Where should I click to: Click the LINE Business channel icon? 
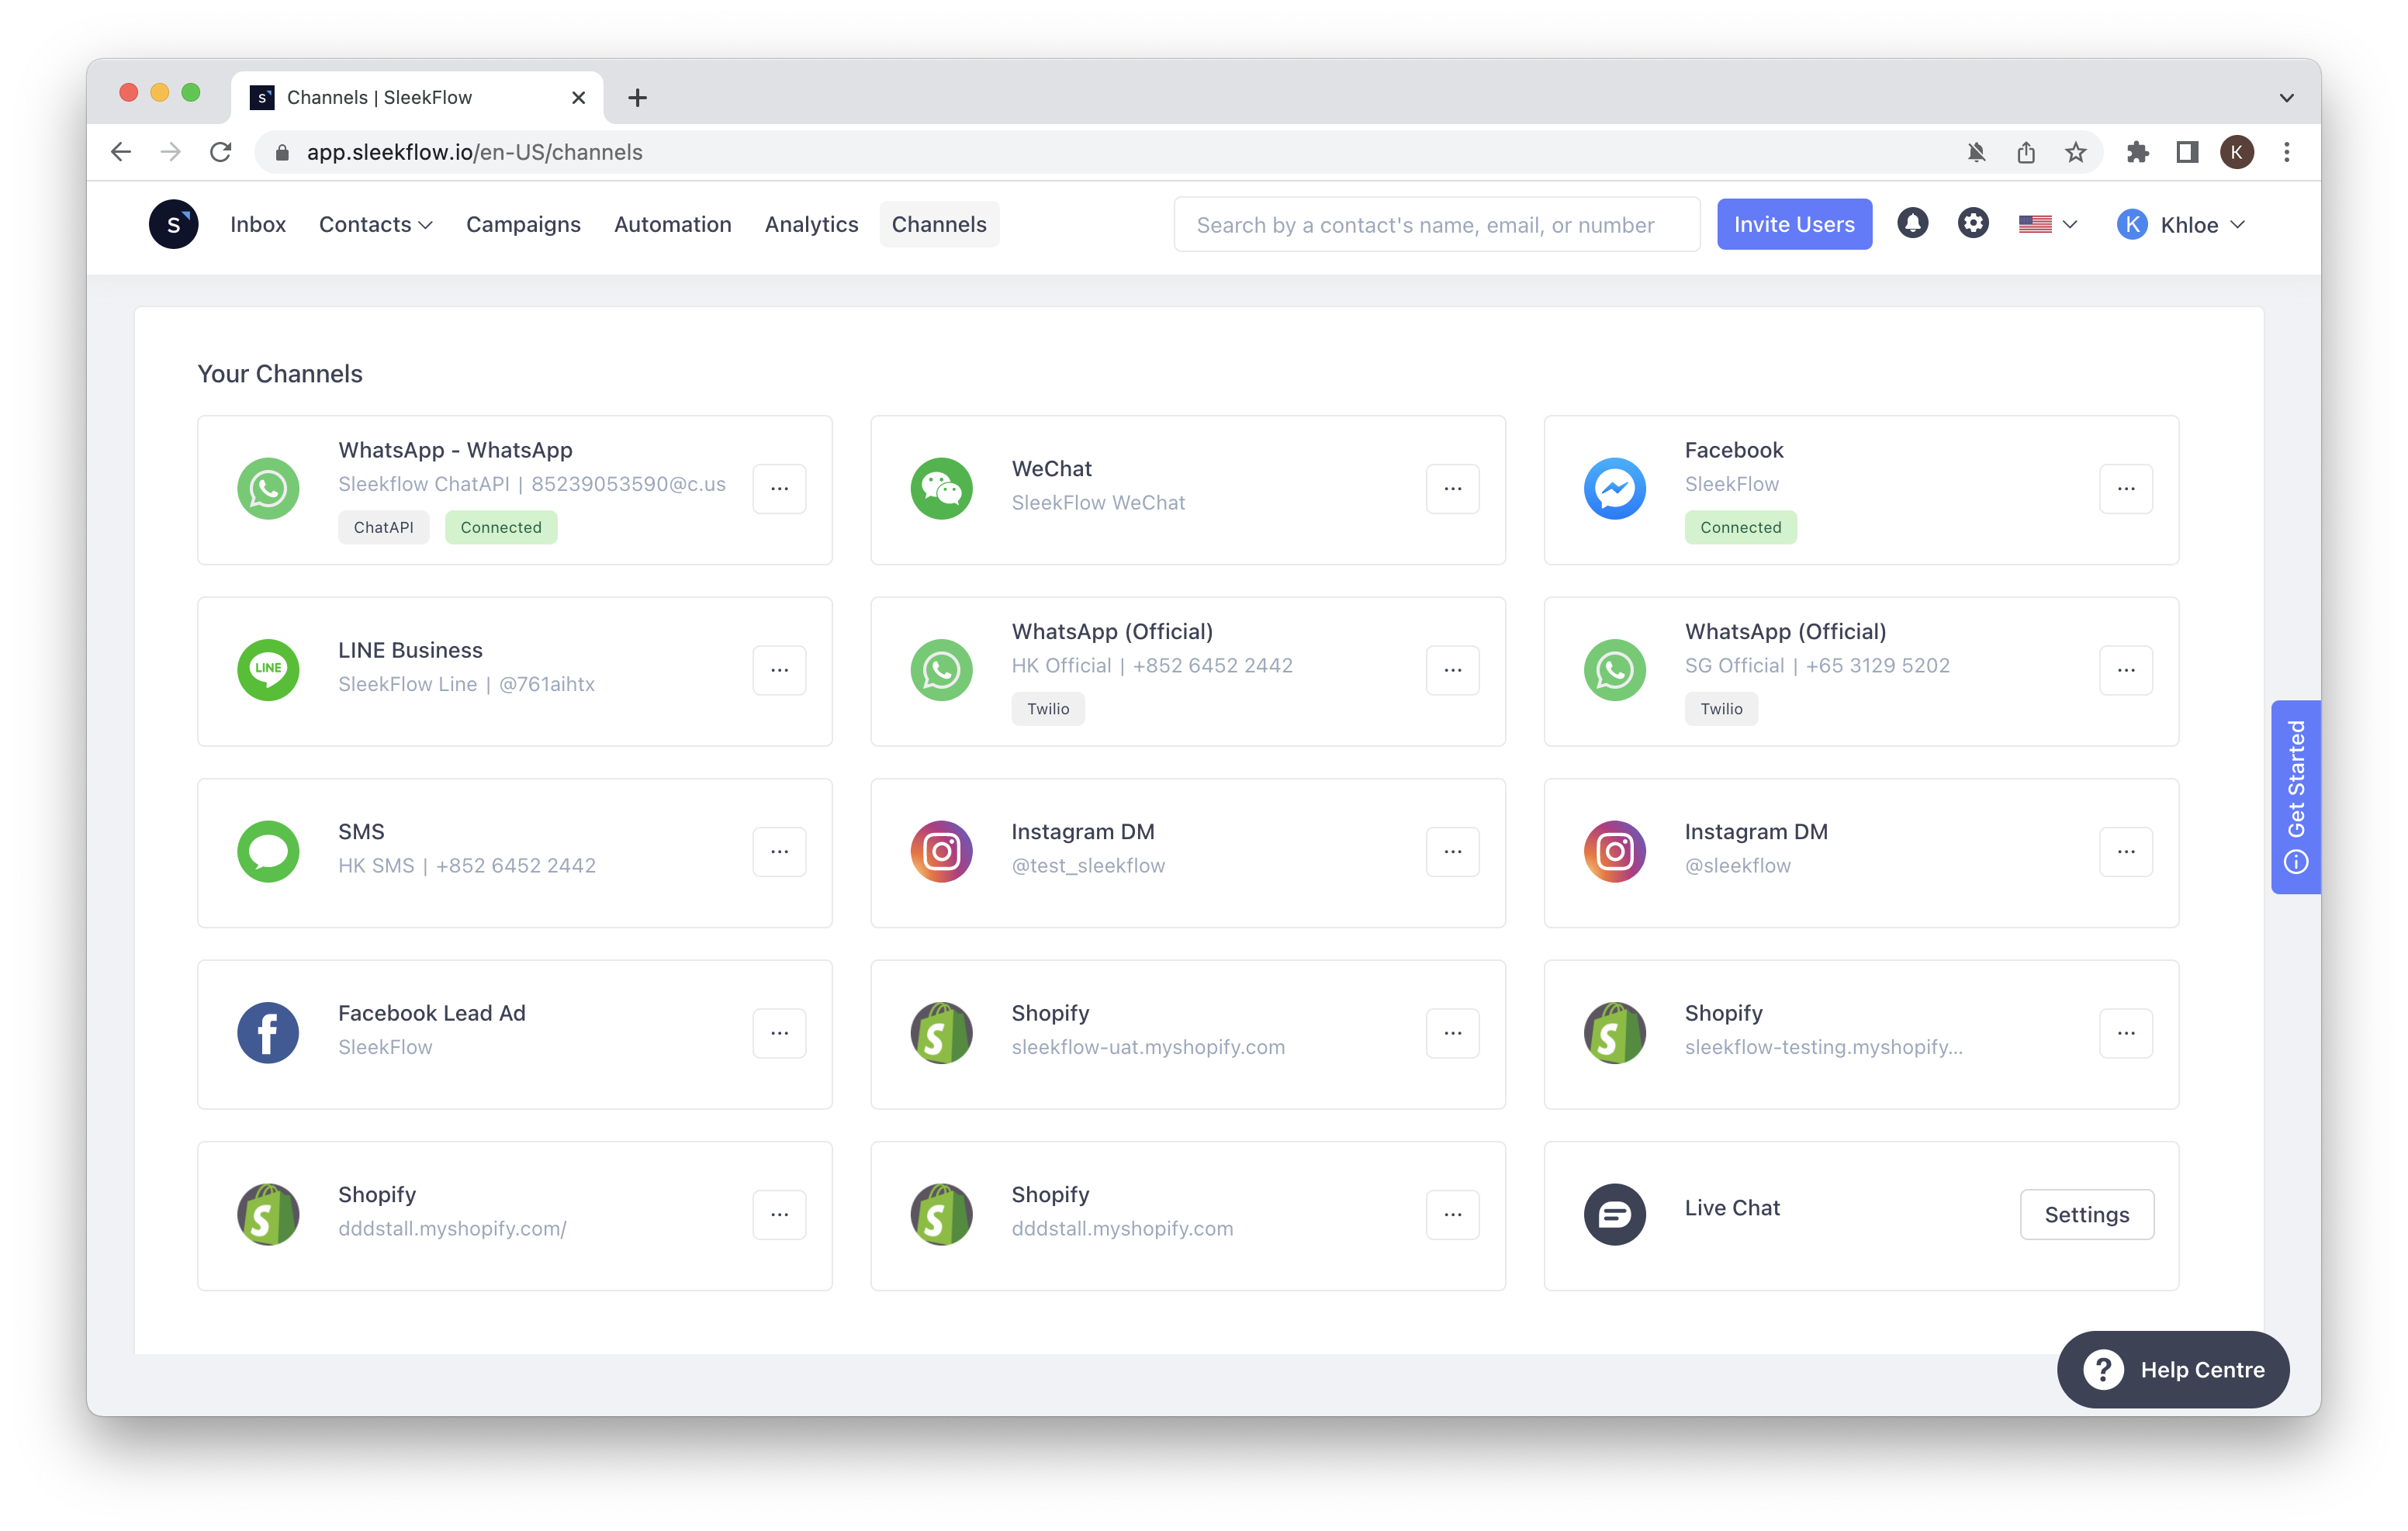[x=268, y=670]
